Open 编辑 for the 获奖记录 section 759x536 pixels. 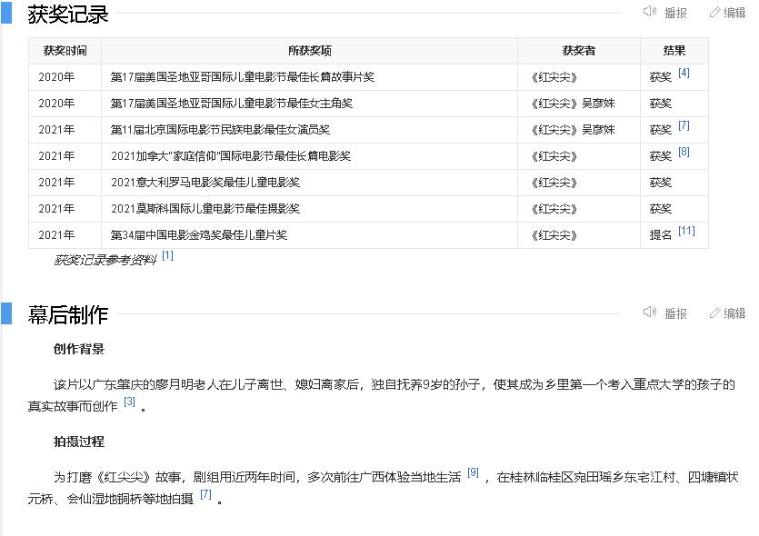[734, 13]
